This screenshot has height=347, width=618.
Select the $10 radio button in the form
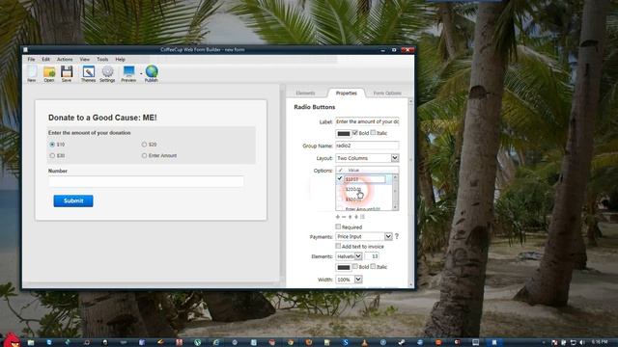pos(52,145)
